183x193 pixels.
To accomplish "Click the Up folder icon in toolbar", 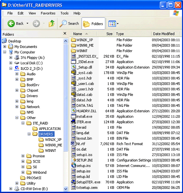I will [52, 23].
